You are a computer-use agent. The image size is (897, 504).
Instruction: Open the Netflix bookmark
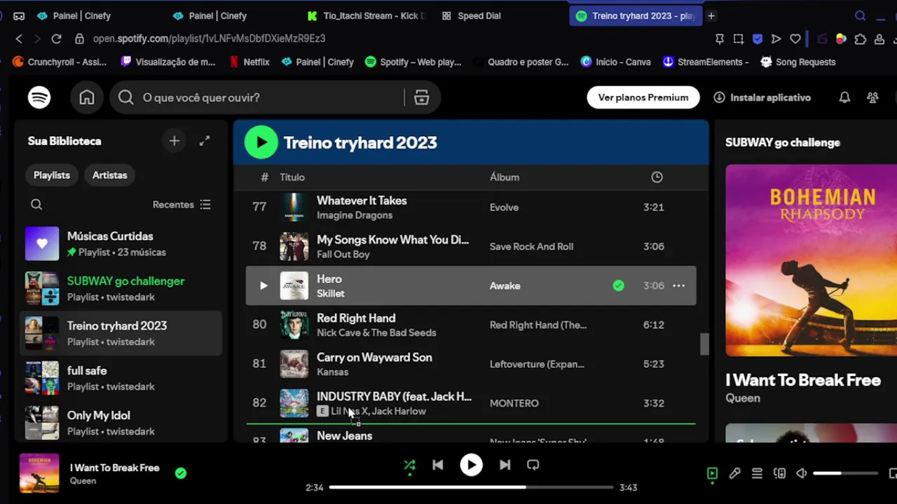[249, 62]
